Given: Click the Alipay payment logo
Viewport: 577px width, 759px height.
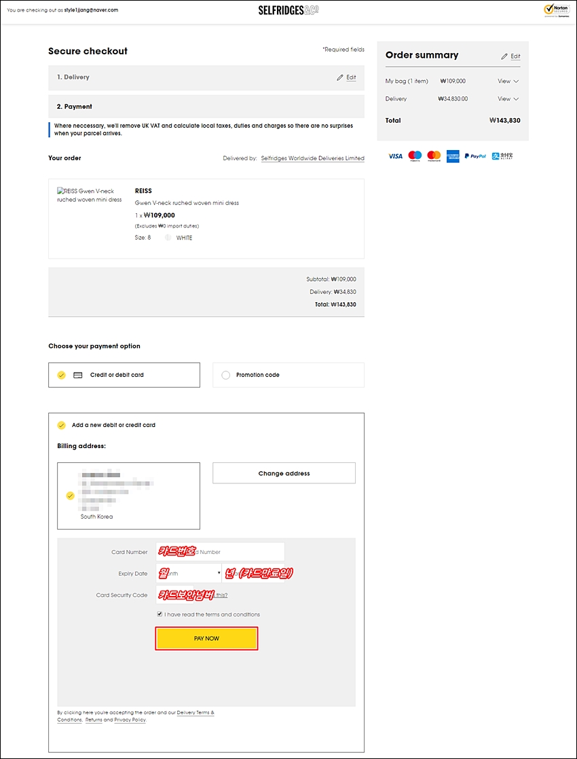Looking at the screenshot, I should [x=502, y=156].
